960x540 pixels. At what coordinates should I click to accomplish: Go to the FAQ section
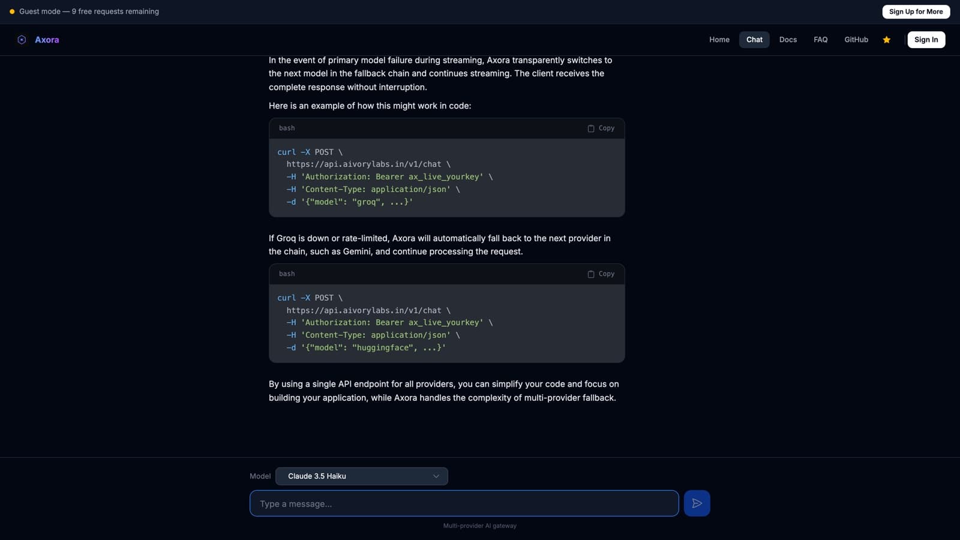tap(820, 40)
